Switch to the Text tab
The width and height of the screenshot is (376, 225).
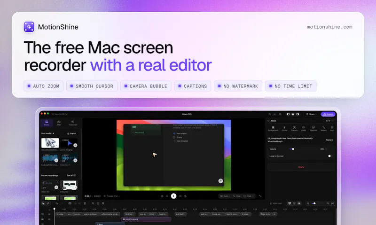point(59,123)
